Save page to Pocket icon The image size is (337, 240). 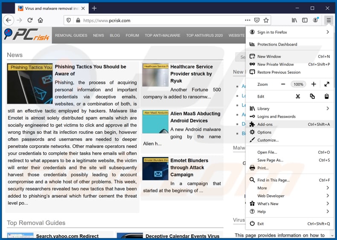pyautogui.click(x=257, y=20)
